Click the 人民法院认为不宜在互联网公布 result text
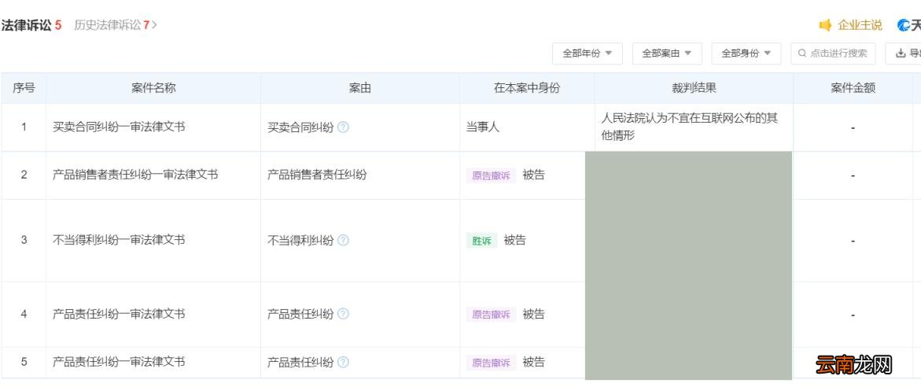 pyautogui.click(x=689, y=127)
